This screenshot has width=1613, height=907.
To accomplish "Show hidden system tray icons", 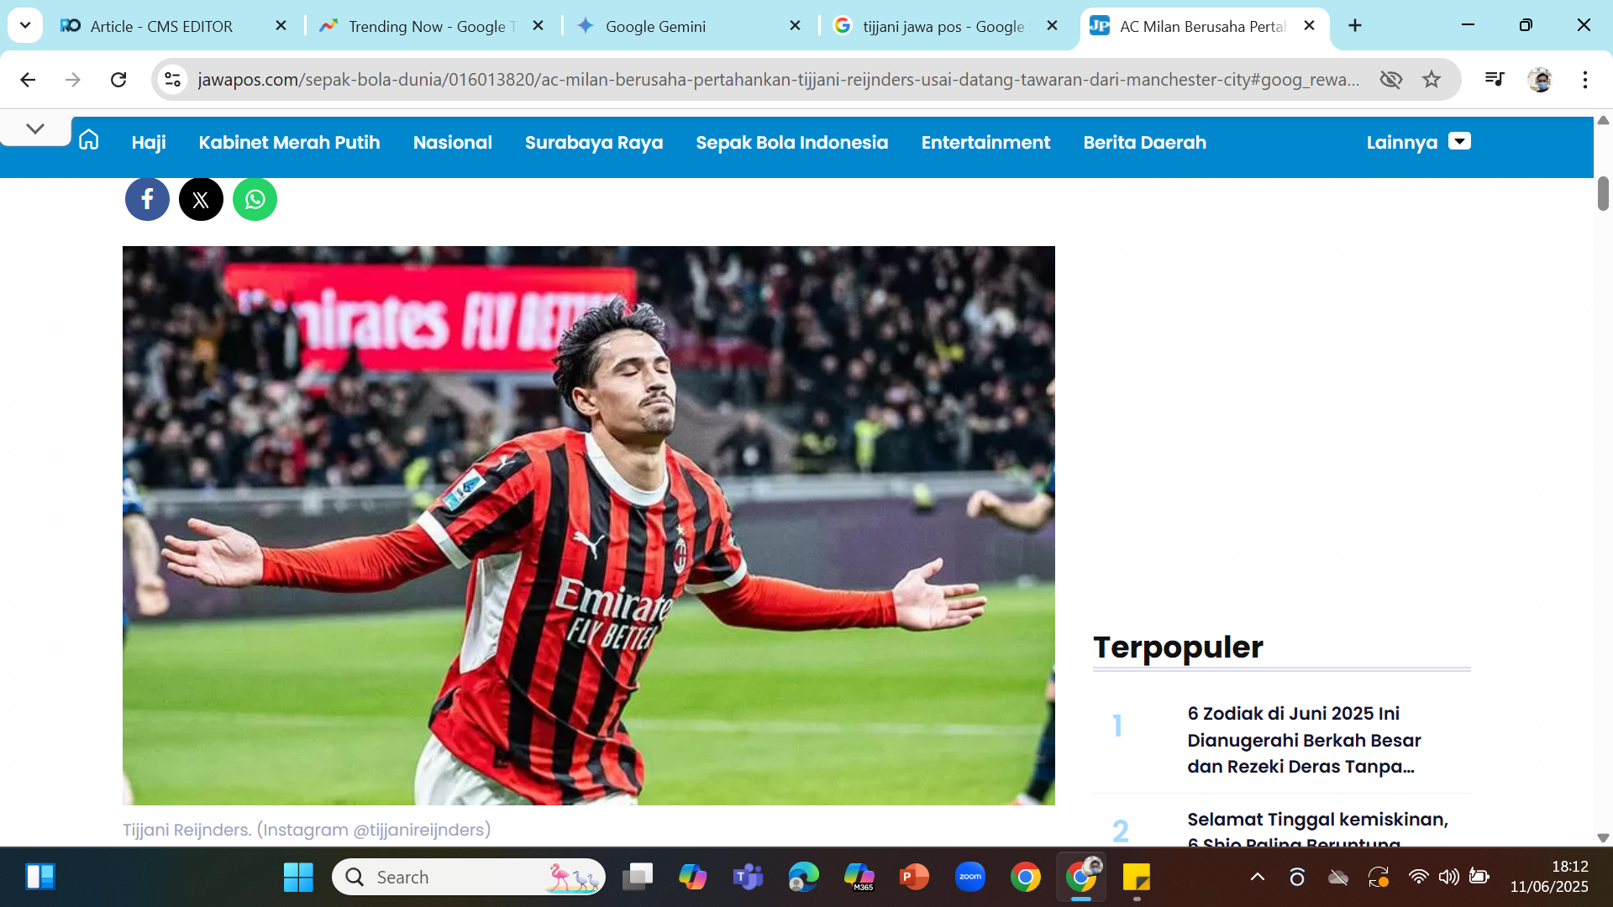I will (1258, 878).
